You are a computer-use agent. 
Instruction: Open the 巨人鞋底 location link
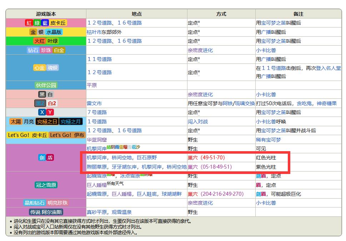[x=147, y=194]
